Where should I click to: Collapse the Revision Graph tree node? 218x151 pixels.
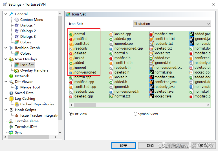point(6,48)
